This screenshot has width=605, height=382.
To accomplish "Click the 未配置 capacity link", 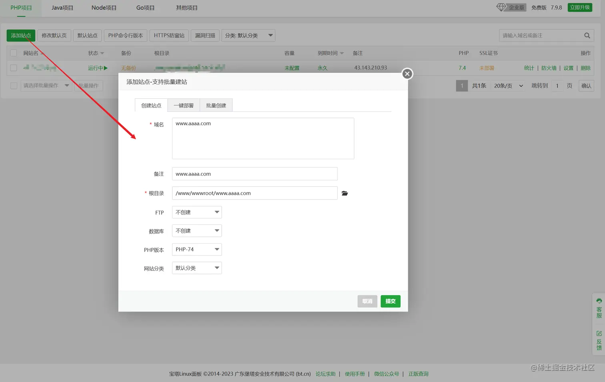I will coord(292,68).
